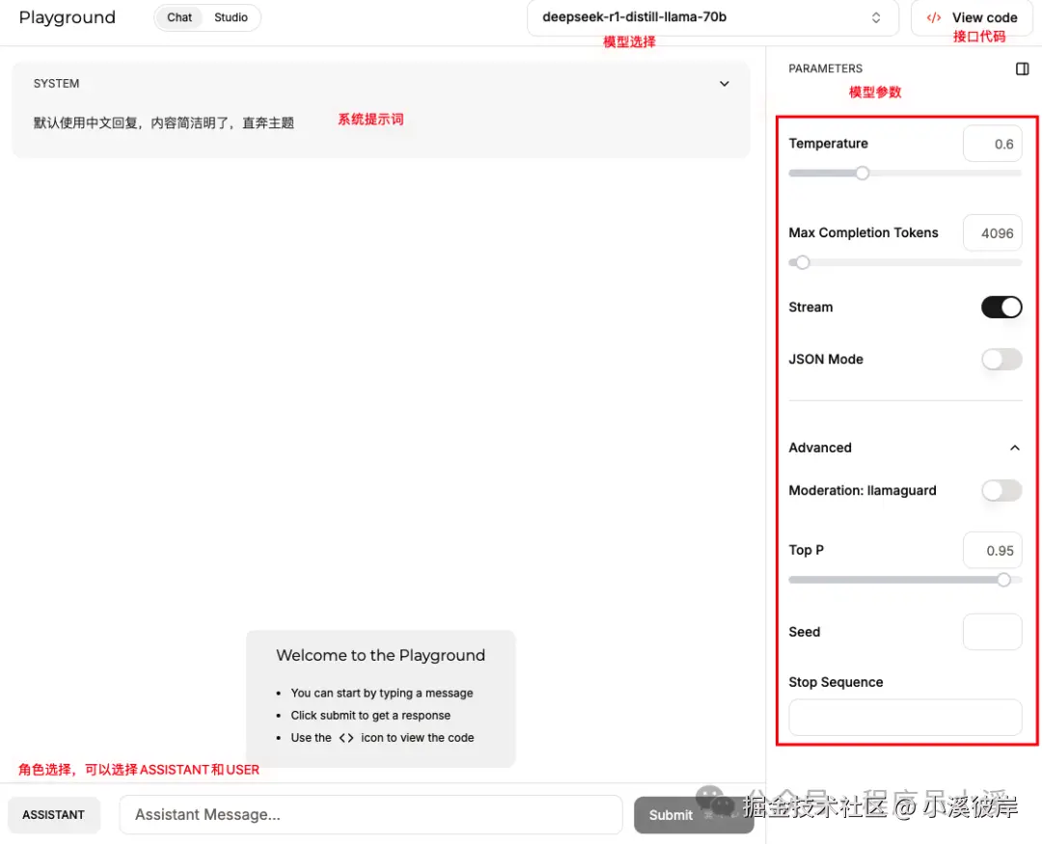The height and width of the screenshot is (844, 1042).
Task: Switch to the Studio tab
Action: 231,16
